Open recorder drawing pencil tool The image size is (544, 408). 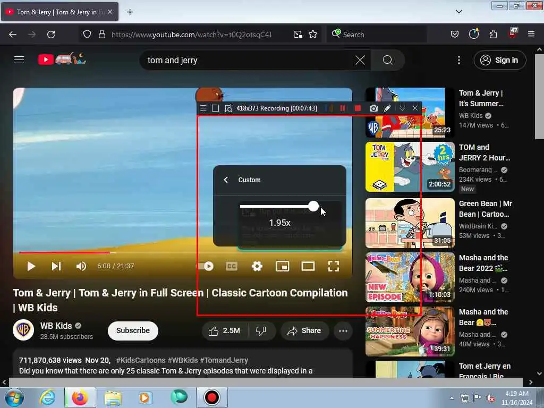[x=387, y=108]
